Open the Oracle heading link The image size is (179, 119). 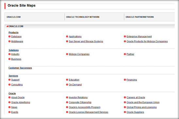coord(12,93)
